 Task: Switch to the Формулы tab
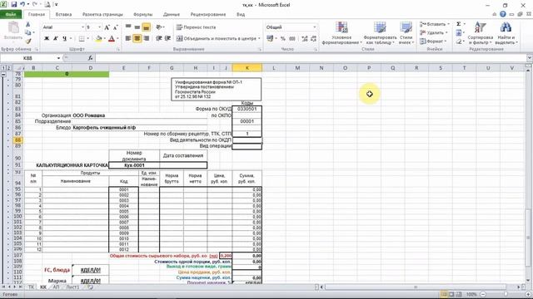pos(142,14)
